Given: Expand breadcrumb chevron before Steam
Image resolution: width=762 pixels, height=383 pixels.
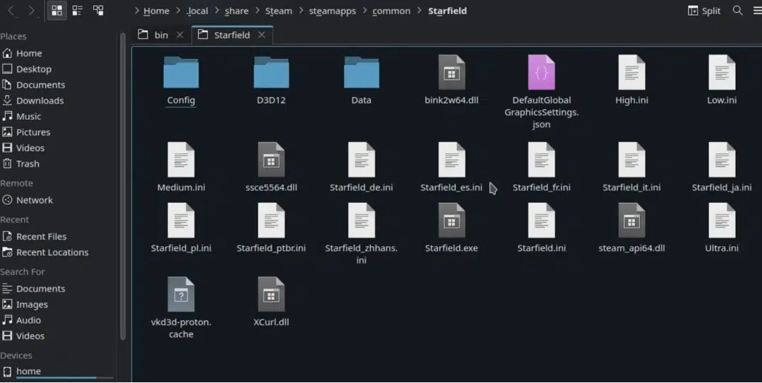Looking at the screenshot, I should point(257,10).
